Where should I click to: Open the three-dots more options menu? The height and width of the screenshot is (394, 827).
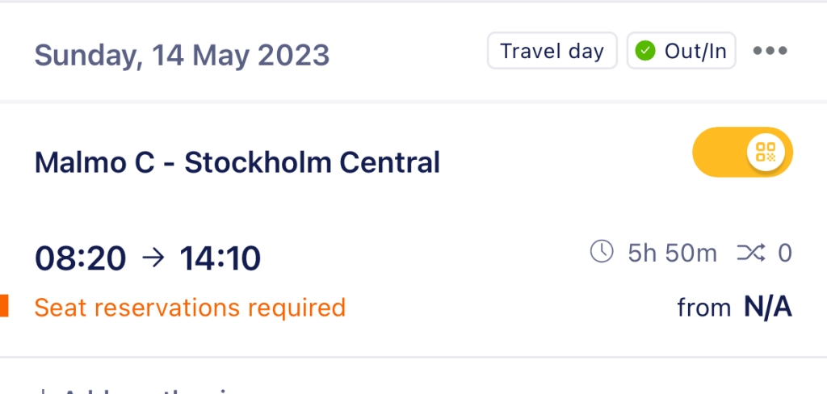point(770,51)
